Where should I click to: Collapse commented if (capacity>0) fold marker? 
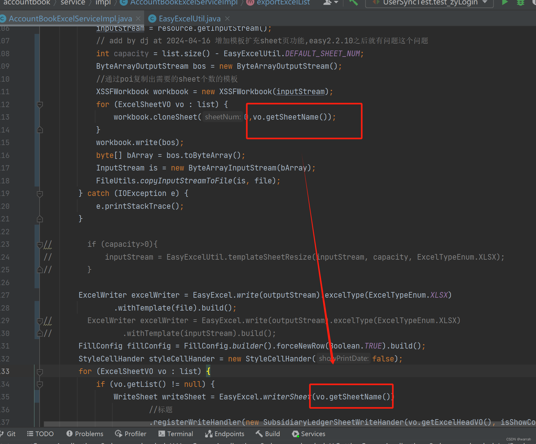click(x=40, y=245)
